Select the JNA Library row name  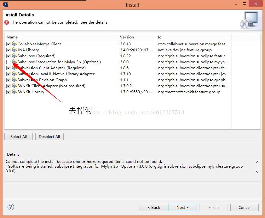click(x=28, y=50)
